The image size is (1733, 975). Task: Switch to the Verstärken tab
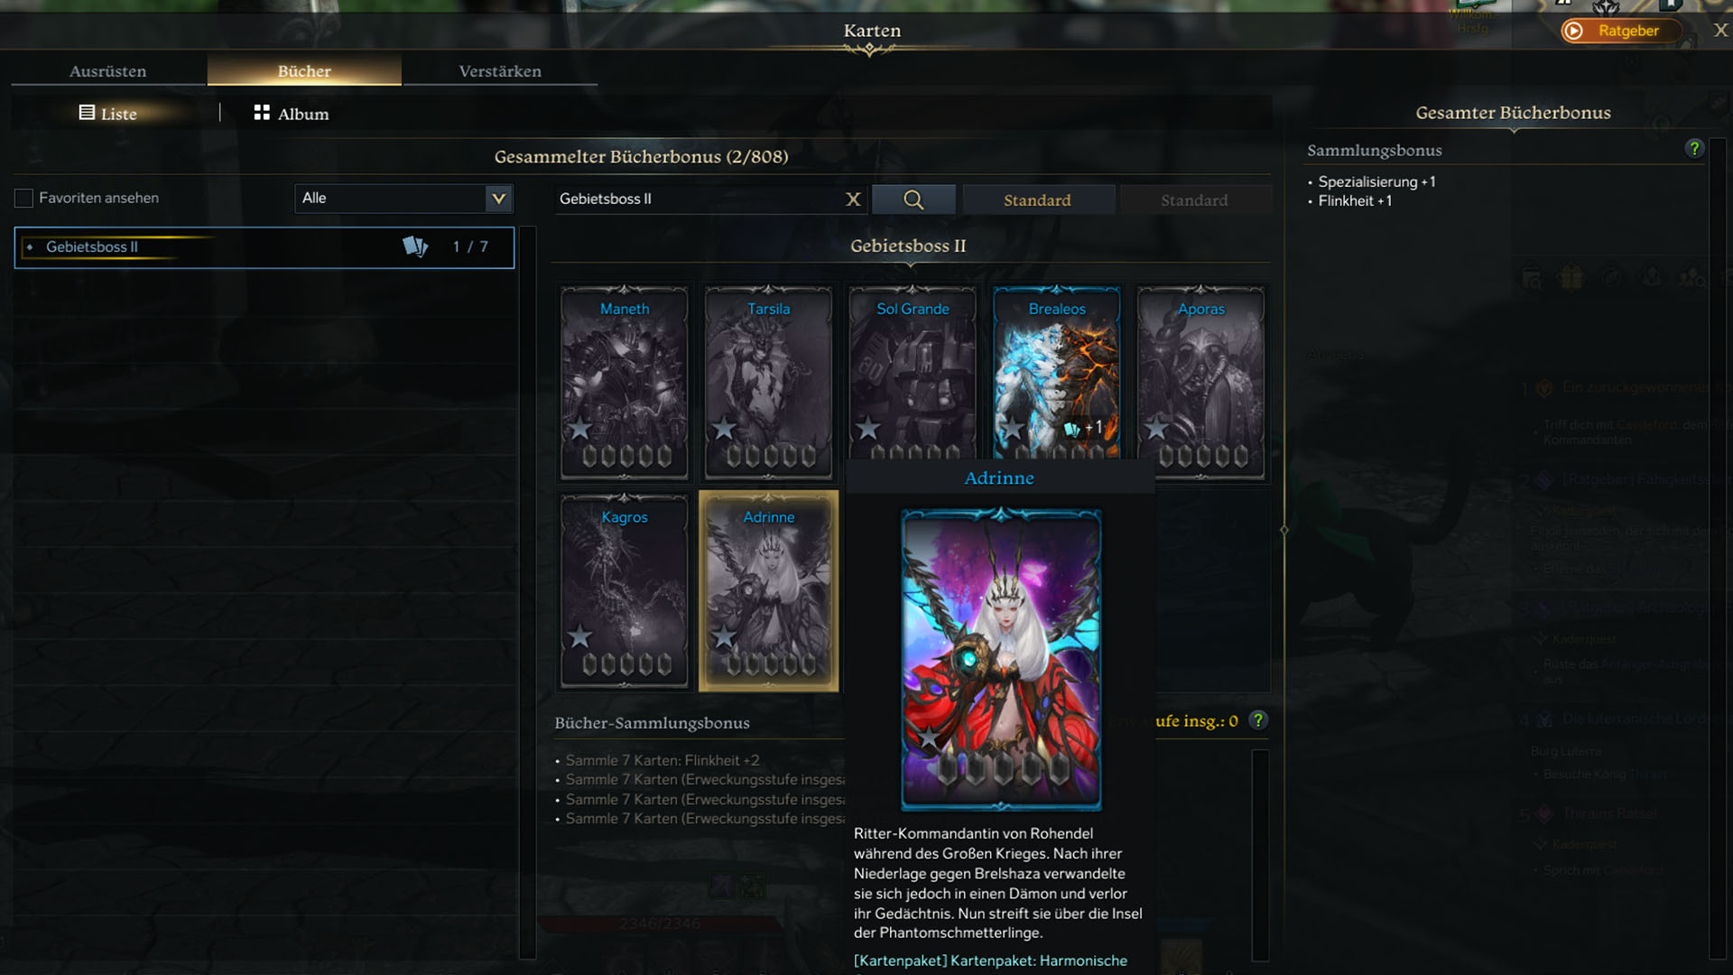(500, 70)
